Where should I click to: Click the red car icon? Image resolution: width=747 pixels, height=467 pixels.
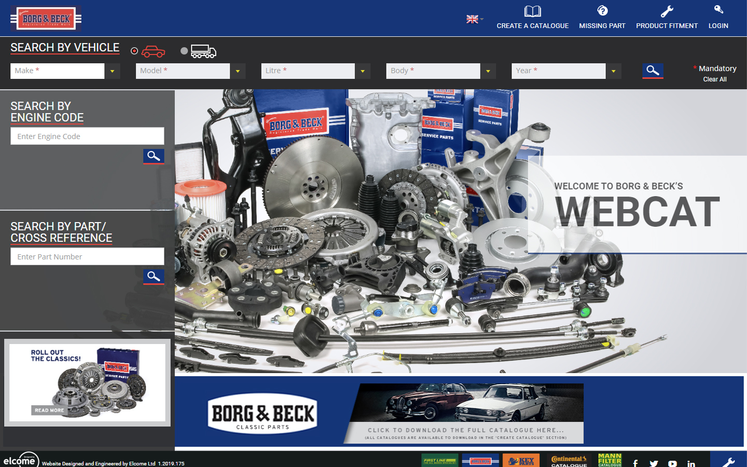(153, 51)
